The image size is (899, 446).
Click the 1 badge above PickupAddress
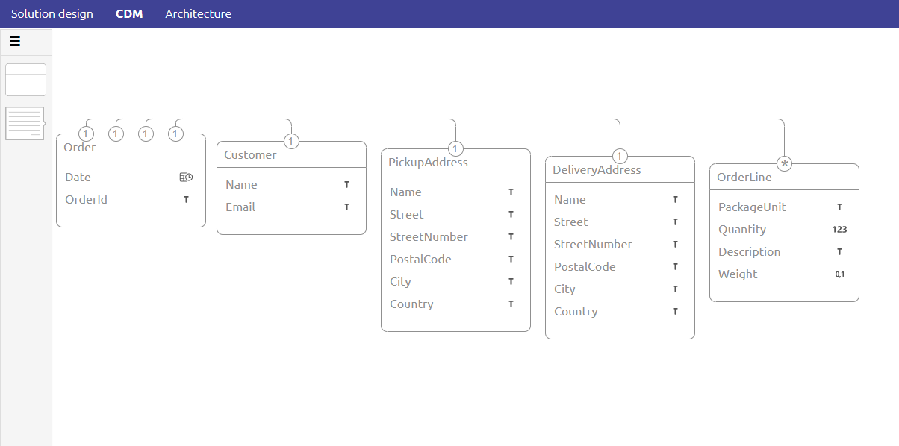[455, 148]
